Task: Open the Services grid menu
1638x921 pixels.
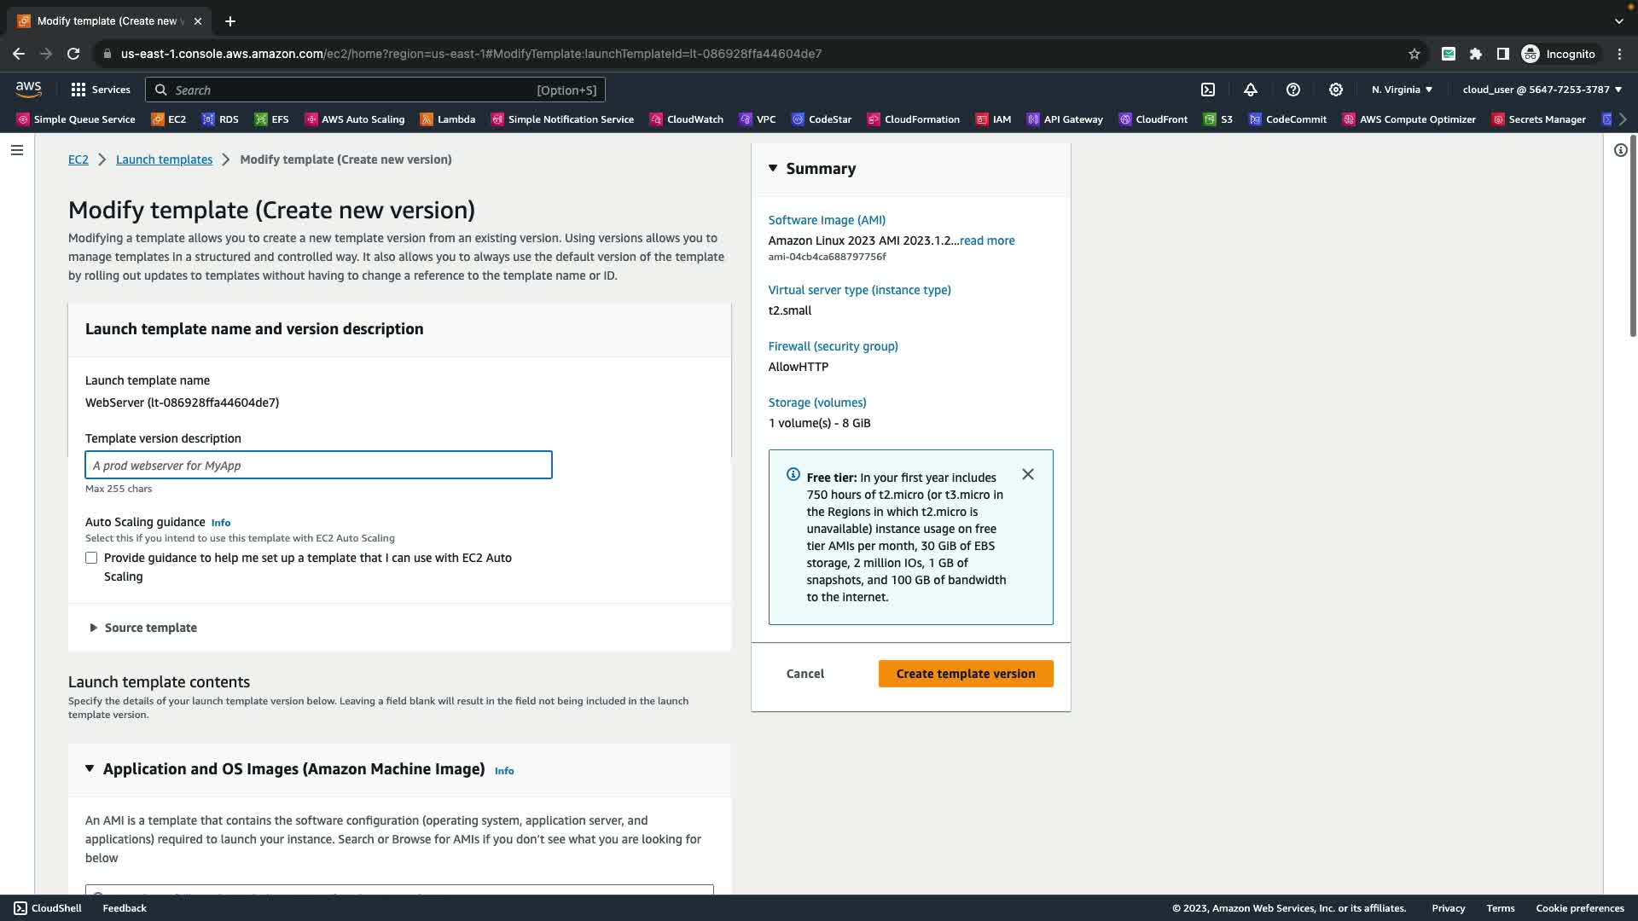Action: click(101, 90)
